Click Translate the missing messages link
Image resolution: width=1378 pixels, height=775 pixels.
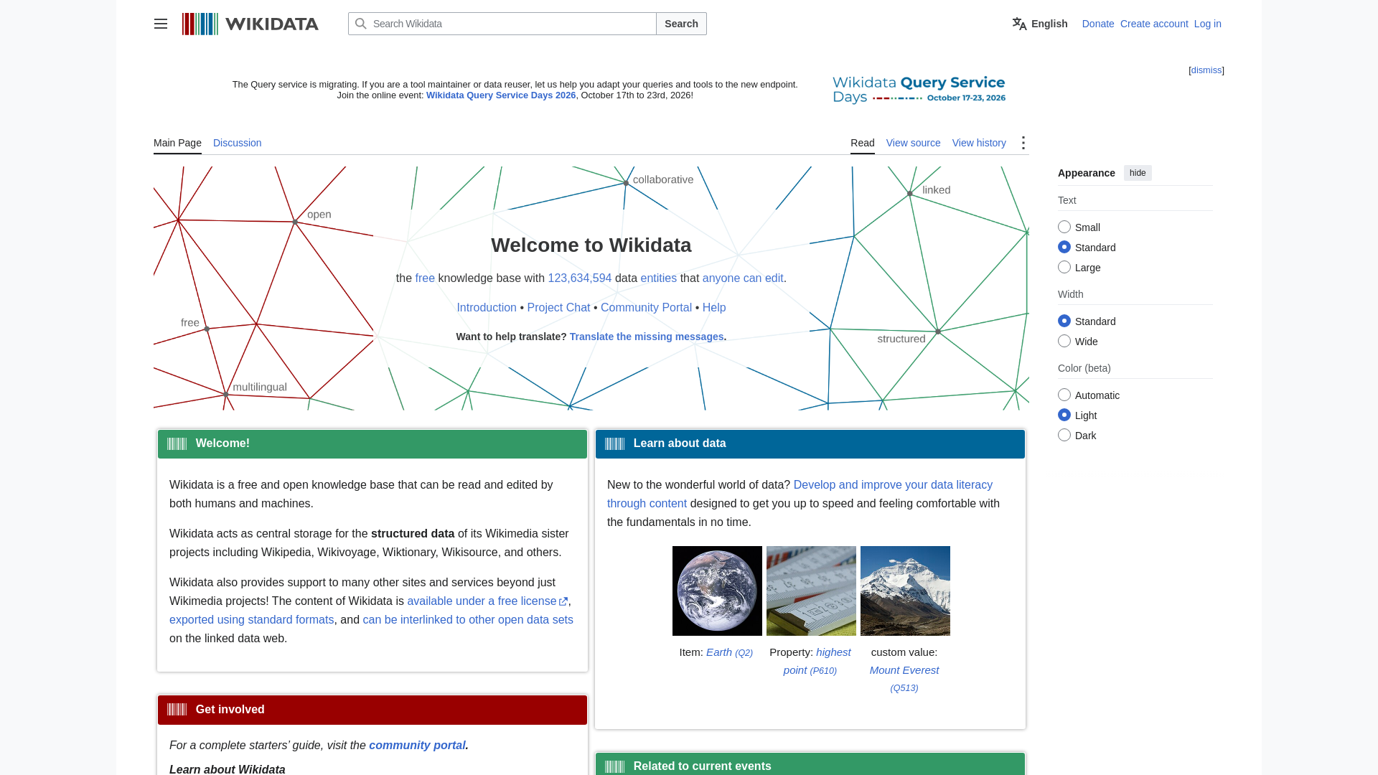(647, 337)
